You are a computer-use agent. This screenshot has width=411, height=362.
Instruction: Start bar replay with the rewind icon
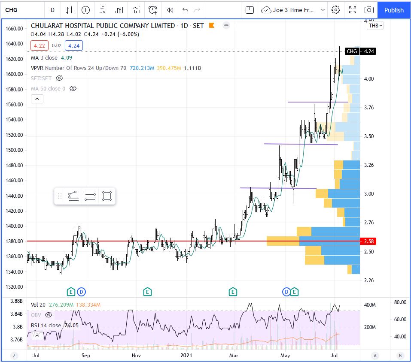[170, 10]
